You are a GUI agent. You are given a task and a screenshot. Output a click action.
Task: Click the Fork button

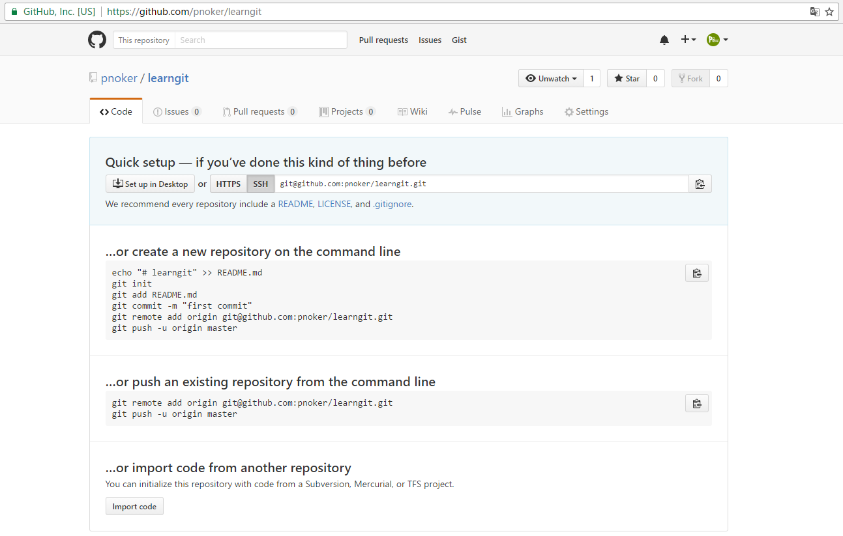tap(690, 78)
